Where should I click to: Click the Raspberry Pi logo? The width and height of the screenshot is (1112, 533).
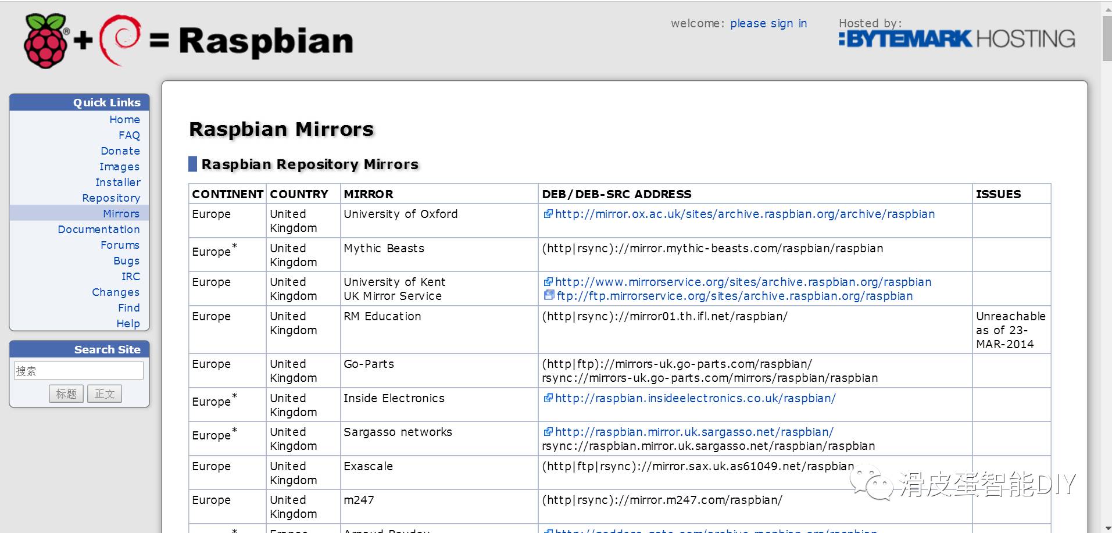(x=46, y=40)
